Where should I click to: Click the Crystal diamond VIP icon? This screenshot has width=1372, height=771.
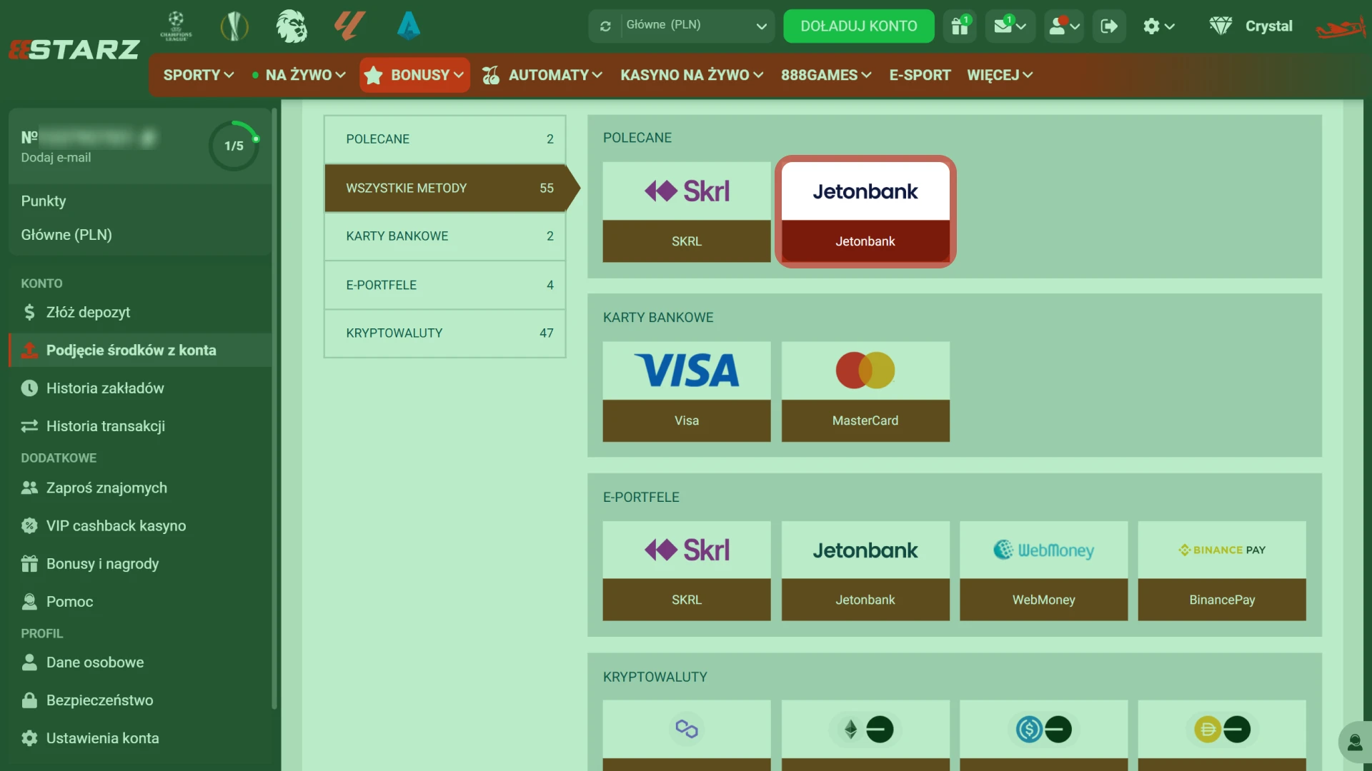click(x=1221, y=26)
